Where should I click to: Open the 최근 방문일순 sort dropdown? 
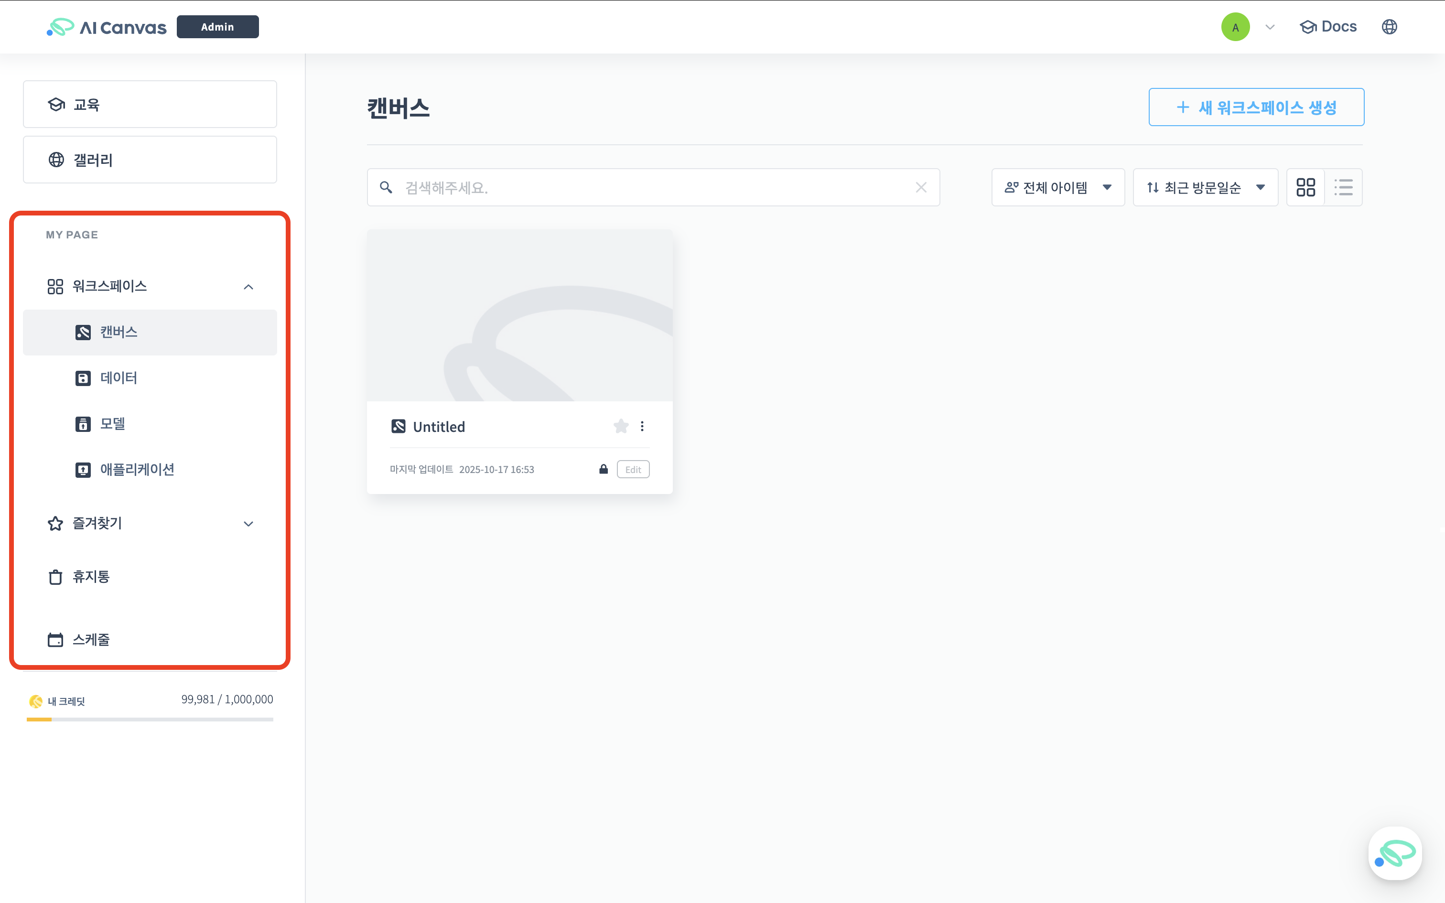coord(1205,187)
